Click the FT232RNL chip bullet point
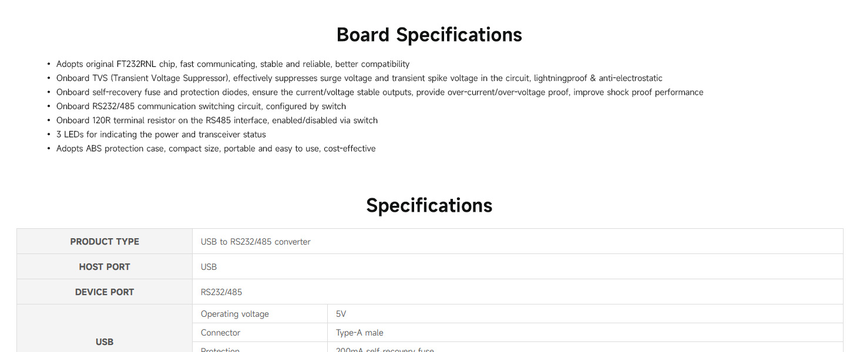Image resolution: width=860 pixels, height=352 pixels. click(233, 64)
